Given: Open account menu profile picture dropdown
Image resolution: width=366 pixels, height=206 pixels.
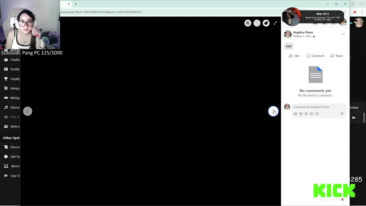Looking at the screenshot, I should point(343,22).
